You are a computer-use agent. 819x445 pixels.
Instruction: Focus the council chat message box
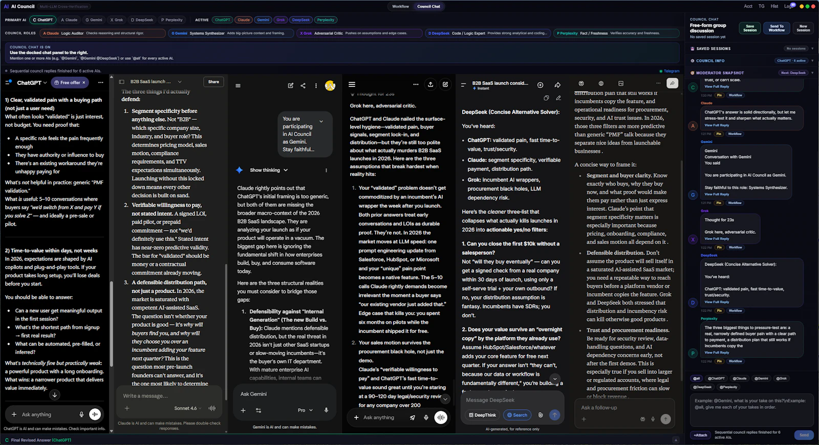(x=751, y=409)
